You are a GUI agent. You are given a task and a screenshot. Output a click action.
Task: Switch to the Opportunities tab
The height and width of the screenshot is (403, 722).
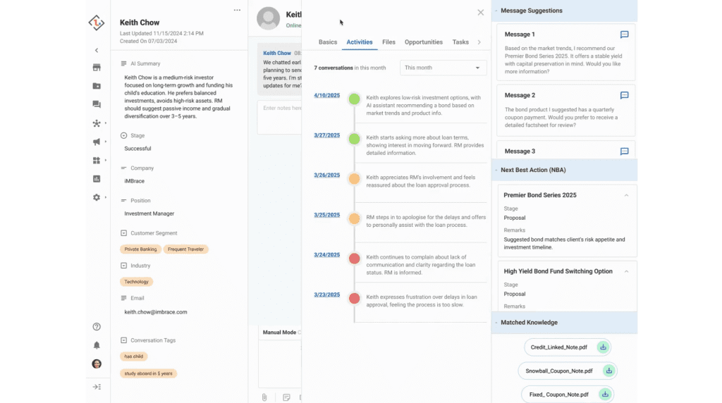point(423,42)
